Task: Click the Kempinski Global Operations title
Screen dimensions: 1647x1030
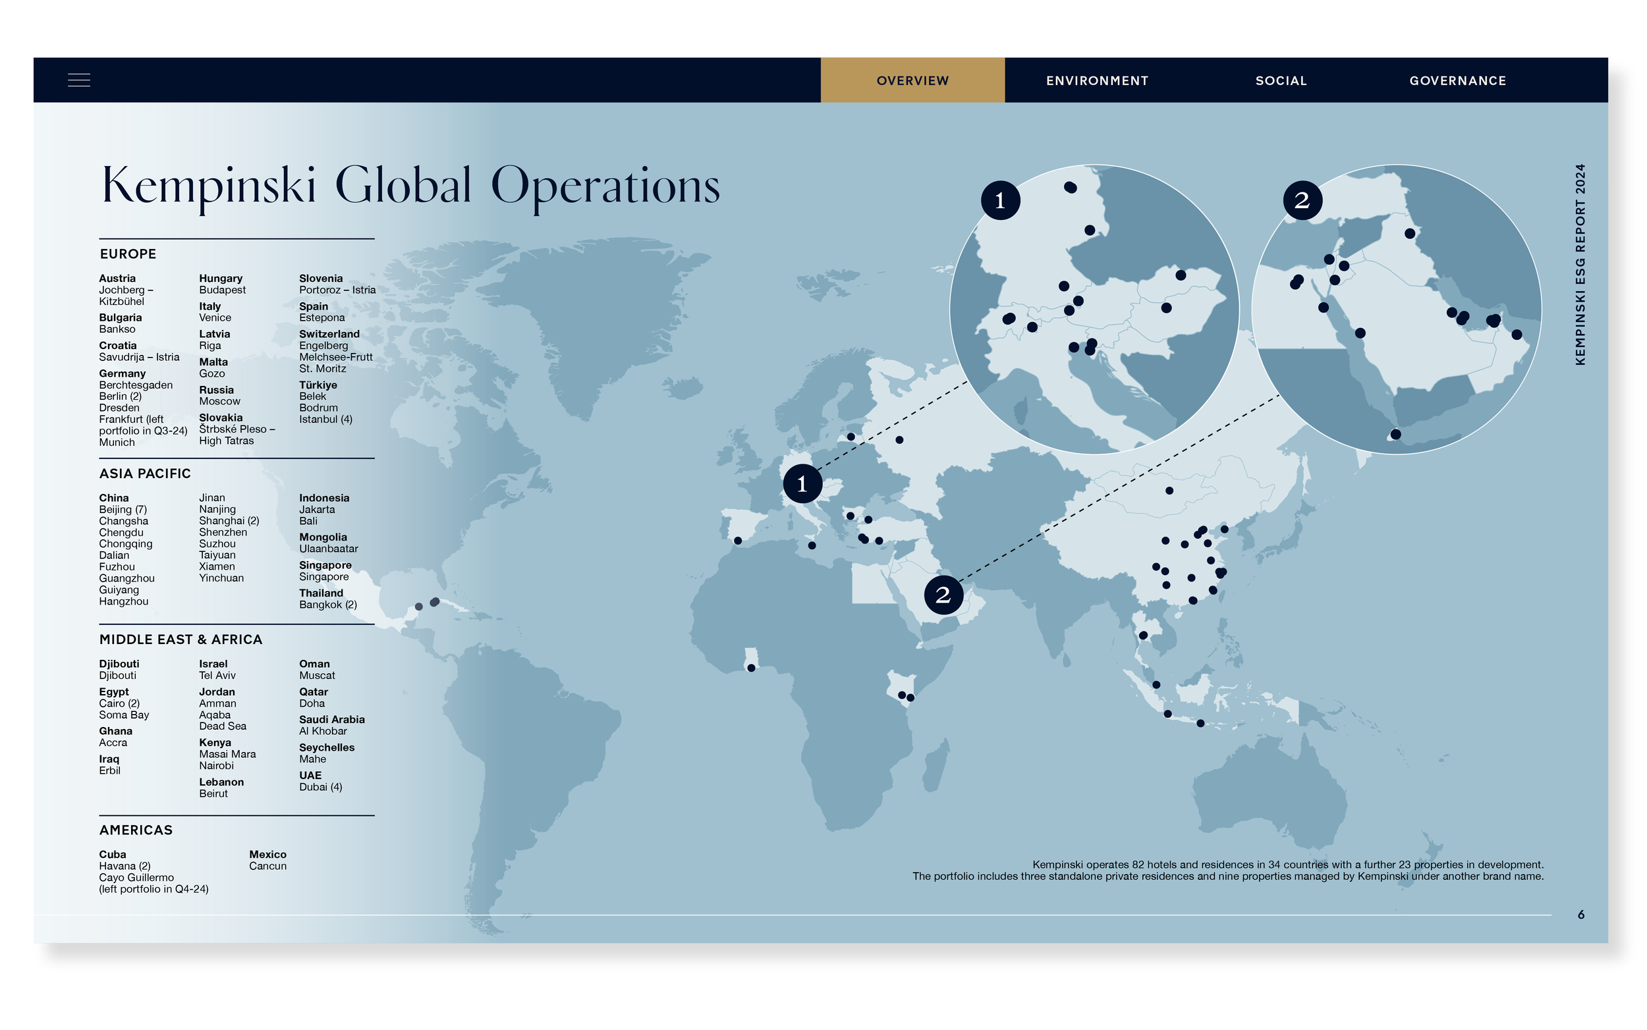Action: click(411, 185)
